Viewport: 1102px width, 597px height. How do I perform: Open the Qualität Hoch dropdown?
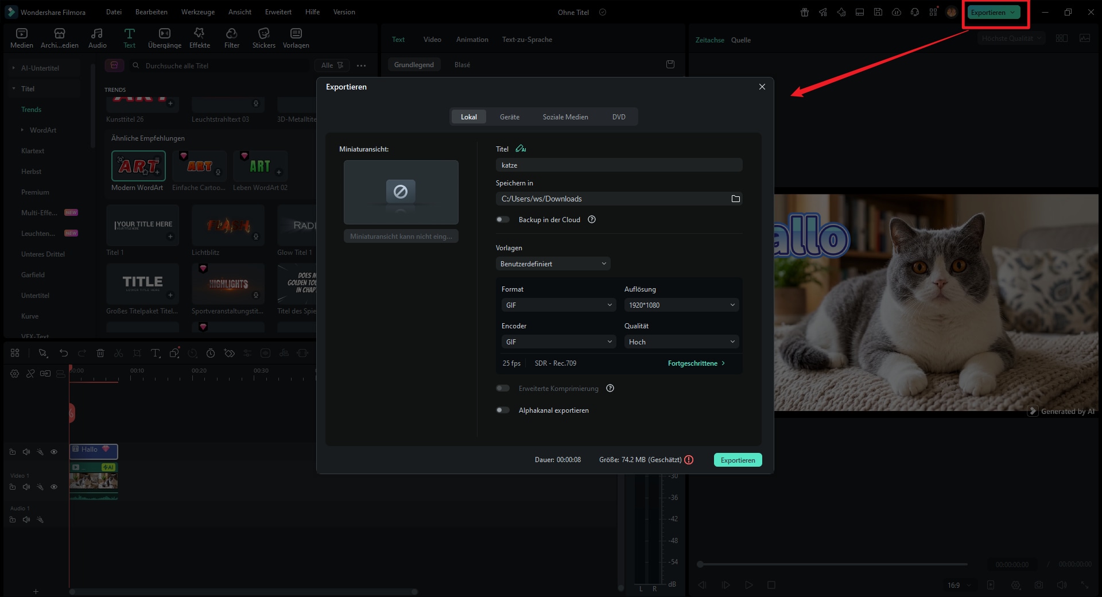point(681,342)
